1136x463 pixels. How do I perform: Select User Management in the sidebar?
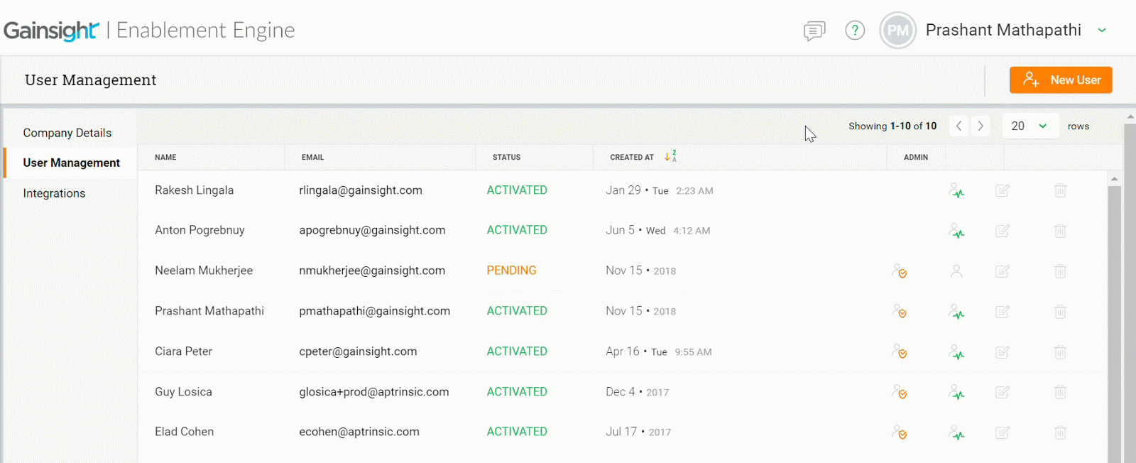point(72,163)
